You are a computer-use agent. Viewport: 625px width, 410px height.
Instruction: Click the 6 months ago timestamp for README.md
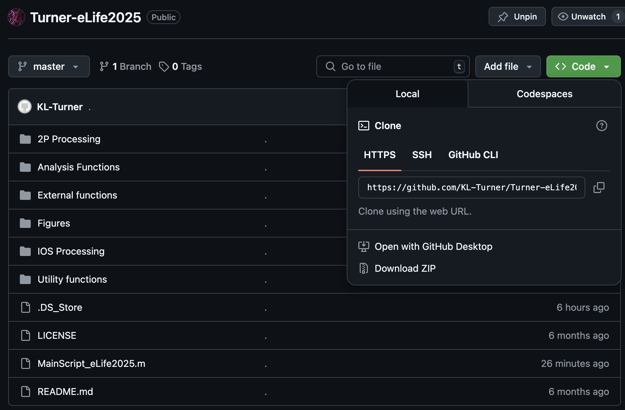pos(579,392)
